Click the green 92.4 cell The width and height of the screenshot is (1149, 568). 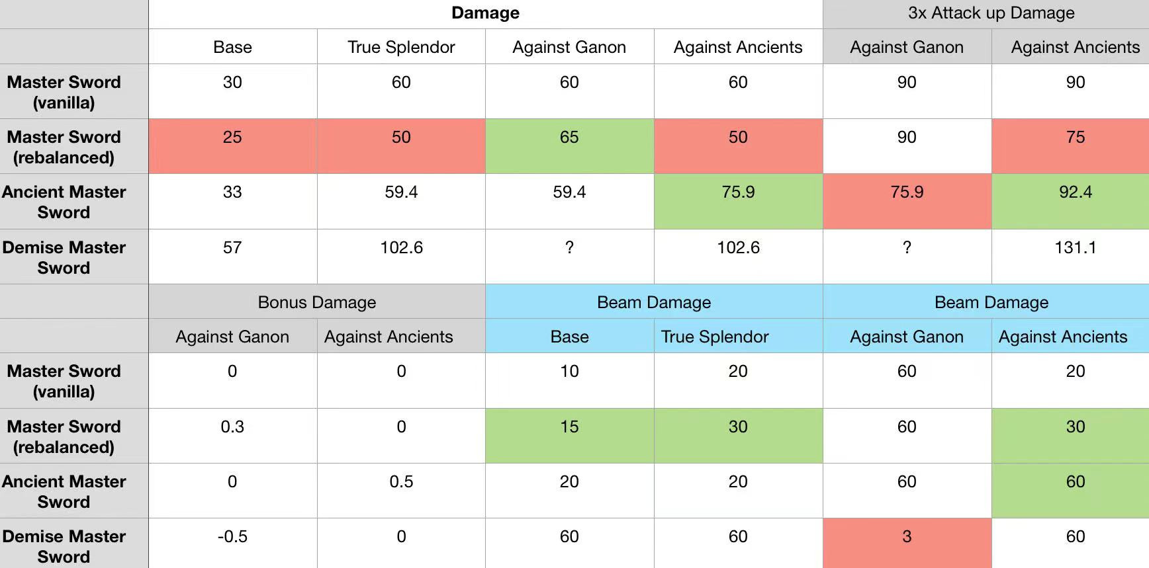coord(1075,192)
